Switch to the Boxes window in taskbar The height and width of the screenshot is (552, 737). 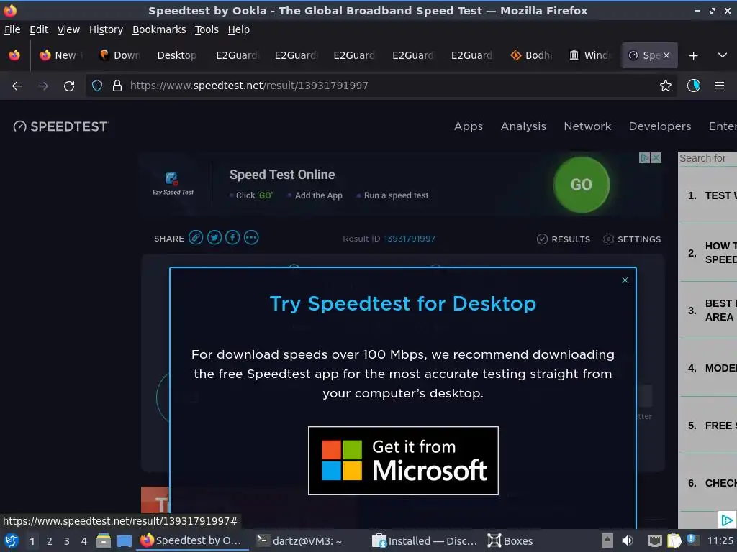click(510, 540)
